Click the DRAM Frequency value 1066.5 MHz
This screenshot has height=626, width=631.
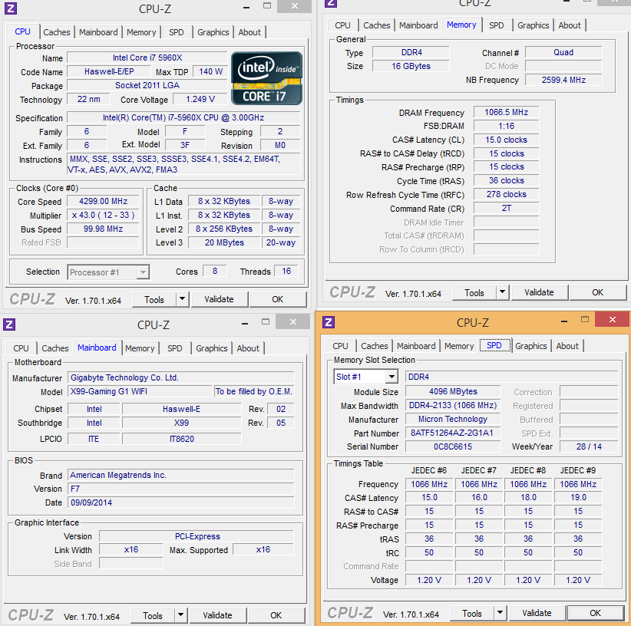coord(506,113)
